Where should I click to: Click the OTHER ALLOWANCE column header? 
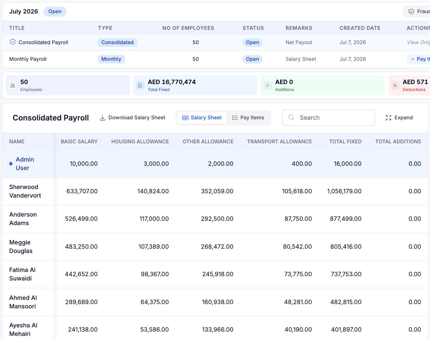208,141
